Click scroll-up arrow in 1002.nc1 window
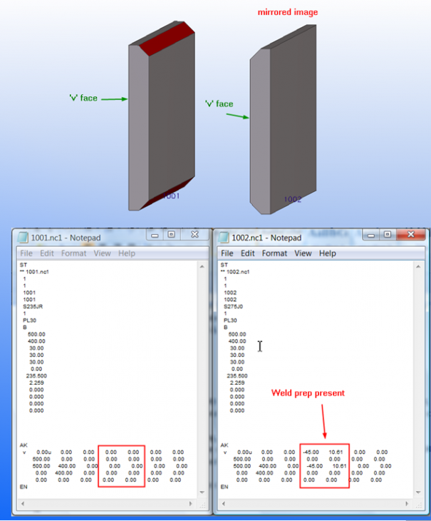 tap(418, 266)
